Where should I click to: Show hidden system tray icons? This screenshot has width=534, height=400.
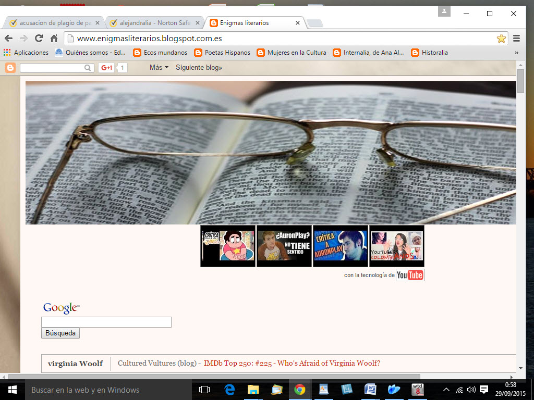point(446,390)
